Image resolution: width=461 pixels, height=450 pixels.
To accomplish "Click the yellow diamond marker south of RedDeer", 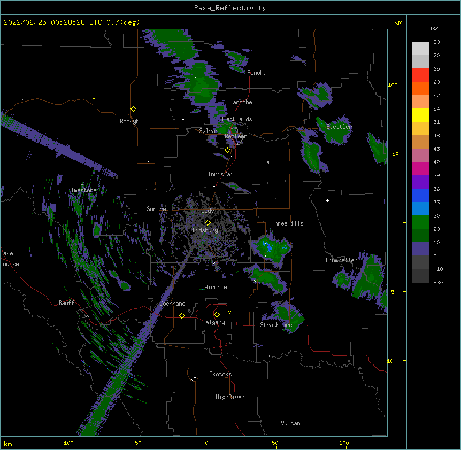I will tap(227, 150).
